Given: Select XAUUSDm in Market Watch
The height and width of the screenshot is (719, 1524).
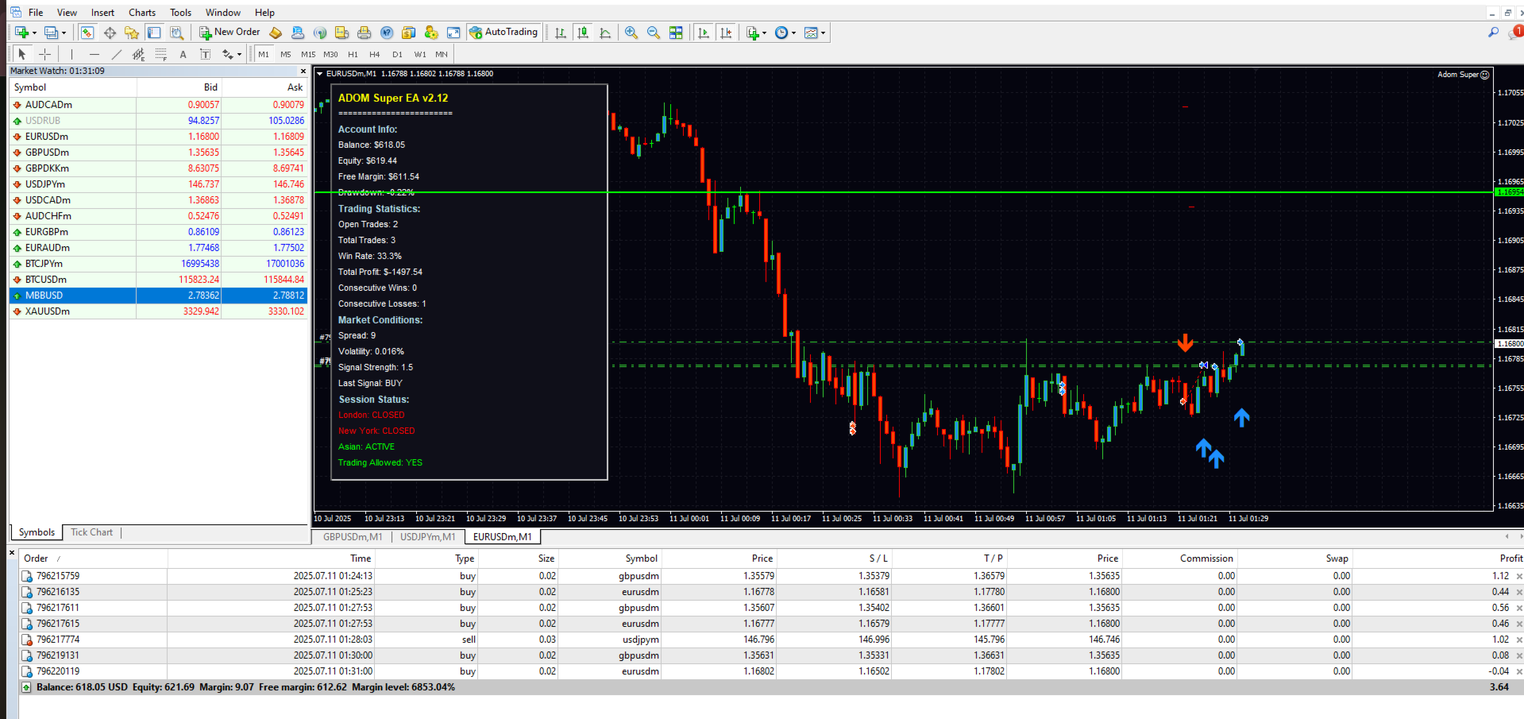Looking at the screenshot, I should (158, 311).
